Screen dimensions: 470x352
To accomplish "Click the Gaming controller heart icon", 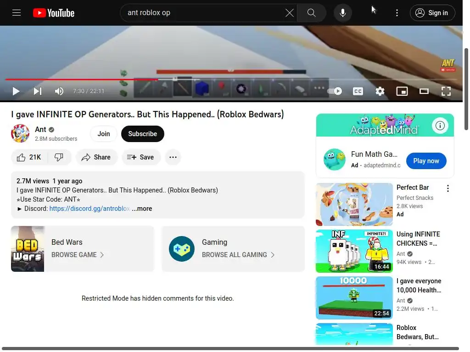I will (x=182, y=249).
